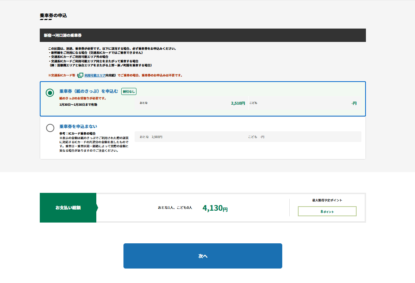Viewport: 415px width, 283px height.
Task: Click the adult fare 2,510円
Action: coord(238,103)
